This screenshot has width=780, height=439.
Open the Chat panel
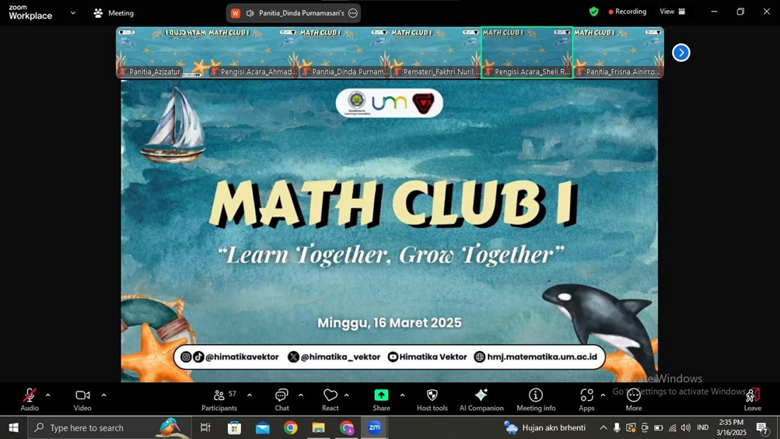point(282,399)
